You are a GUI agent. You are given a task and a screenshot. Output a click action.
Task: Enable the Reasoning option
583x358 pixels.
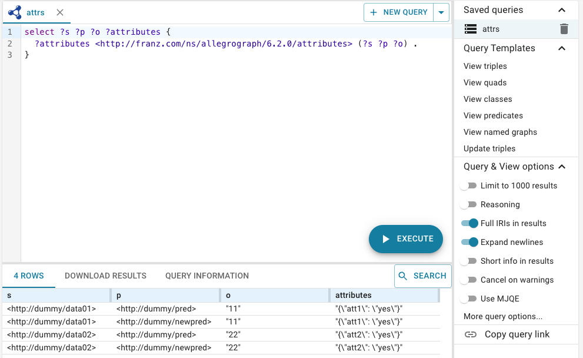pyautogui.click(x=469, y=204)
